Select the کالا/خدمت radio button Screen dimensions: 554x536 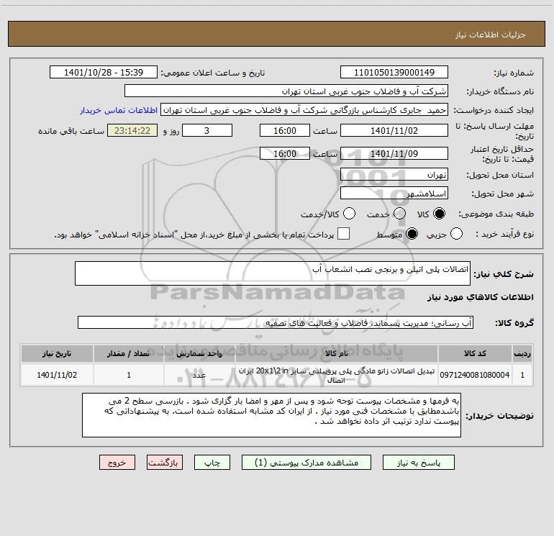click(349, 214)
